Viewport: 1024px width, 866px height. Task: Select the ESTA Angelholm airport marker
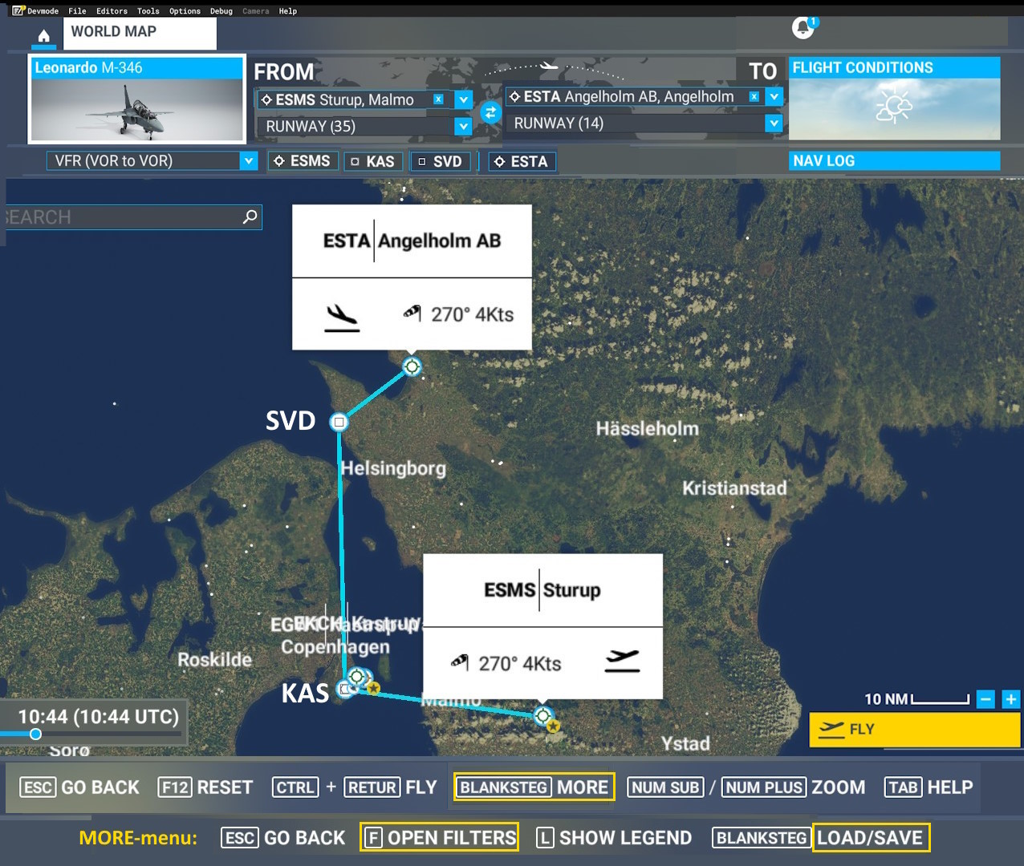412,366
